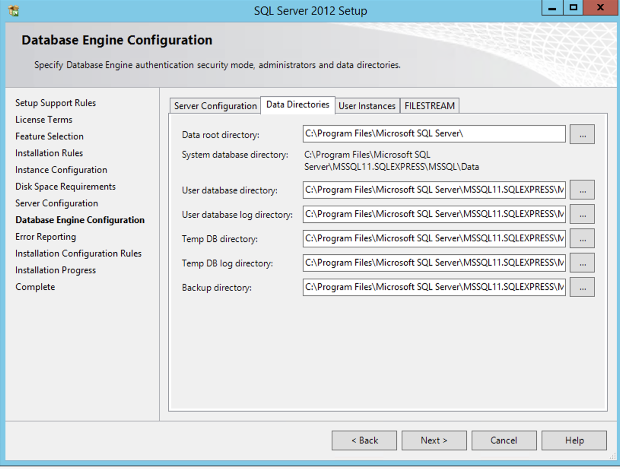Click the Browse icon for Backup directory
The image size is (620, 469).
582,287
